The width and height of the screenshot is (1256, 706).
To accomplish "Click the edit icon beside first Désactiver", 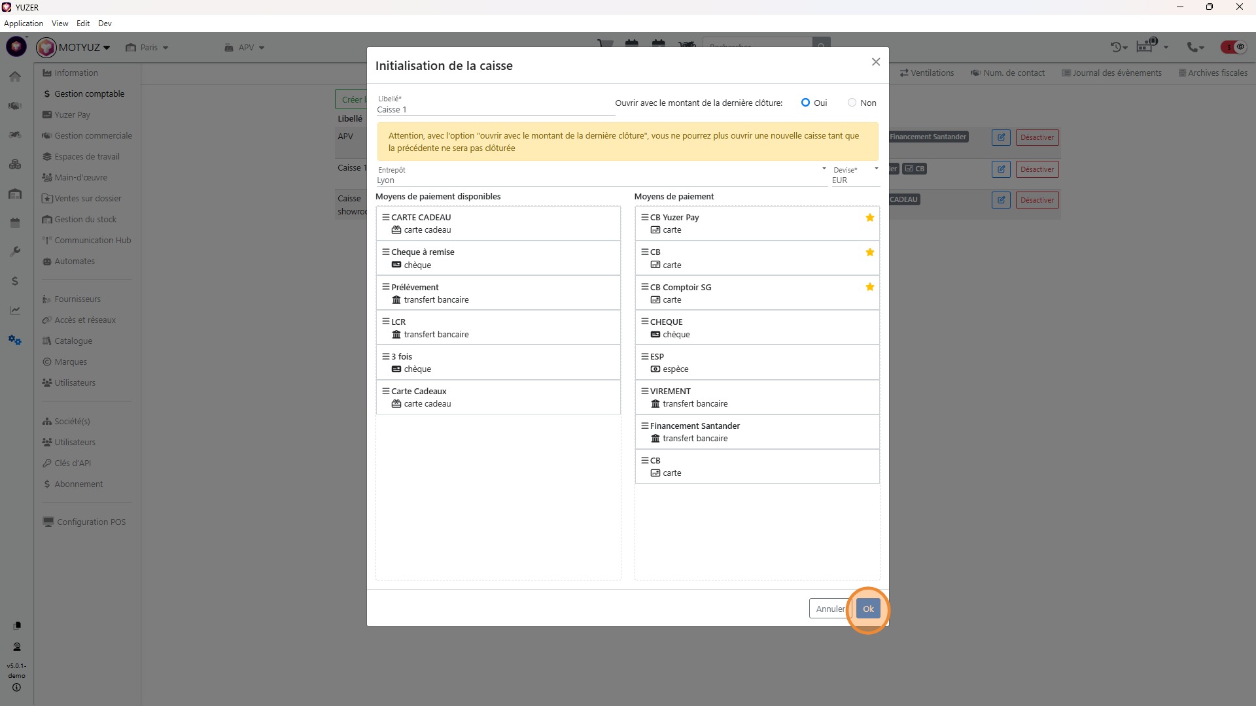I will [1000, 137].
